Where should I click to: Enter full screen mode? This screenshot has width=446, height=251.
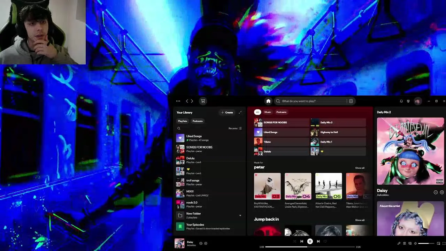pyautogui.click(x=444, y=243)
